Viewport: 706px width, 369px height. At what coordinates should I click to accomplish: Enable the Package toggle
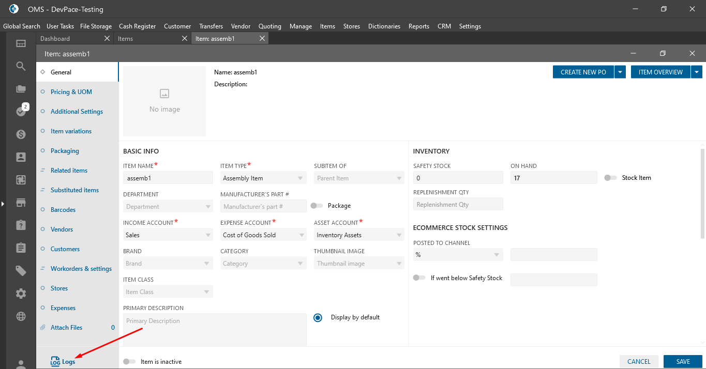click(317, 206)
